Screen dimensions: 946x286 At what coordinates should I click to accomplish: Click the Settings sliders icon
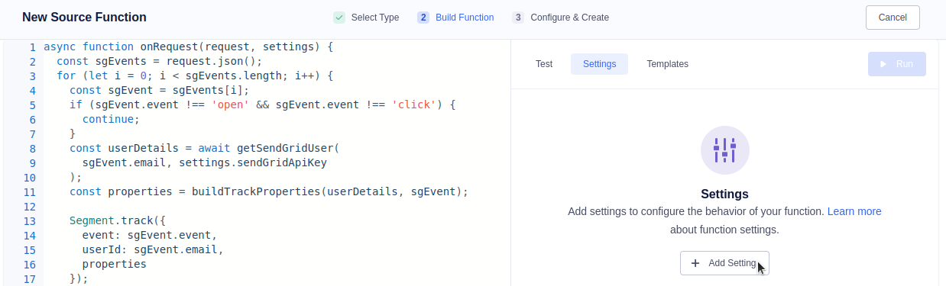(724, 150)
